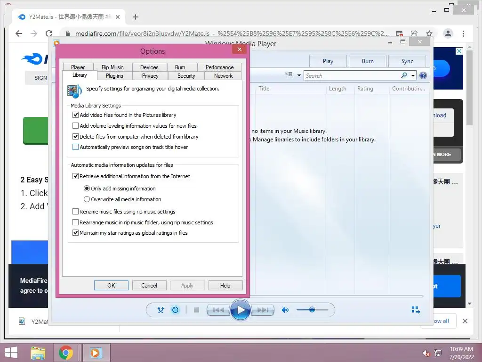Open the Sync tab in Media Player

(407, 61)
